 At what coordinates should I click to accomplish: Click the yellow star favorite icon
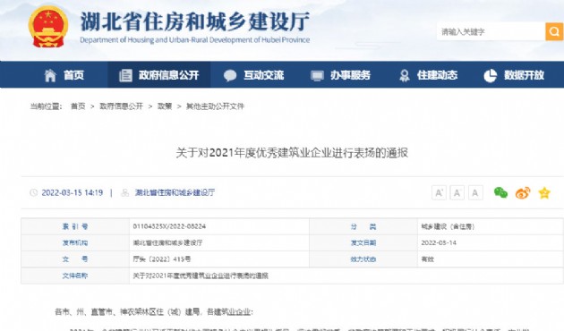coord(544,193)
